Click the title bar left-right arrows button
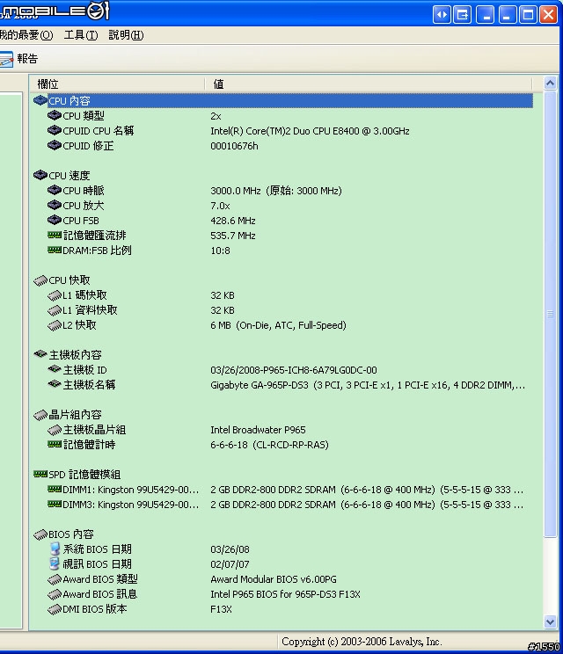 [x=442, y=15]
